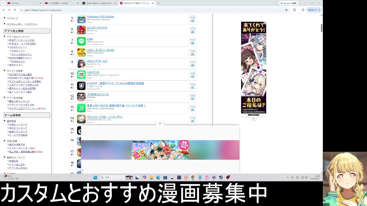This screenshot has height=206, width=367.
Task: Open the 時価総額 sidebar link
Action: [x=13, y=161]
